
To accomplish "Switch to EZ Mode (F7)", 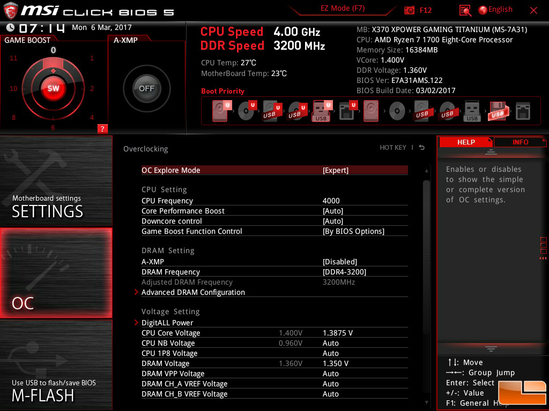I will point(343,9).
